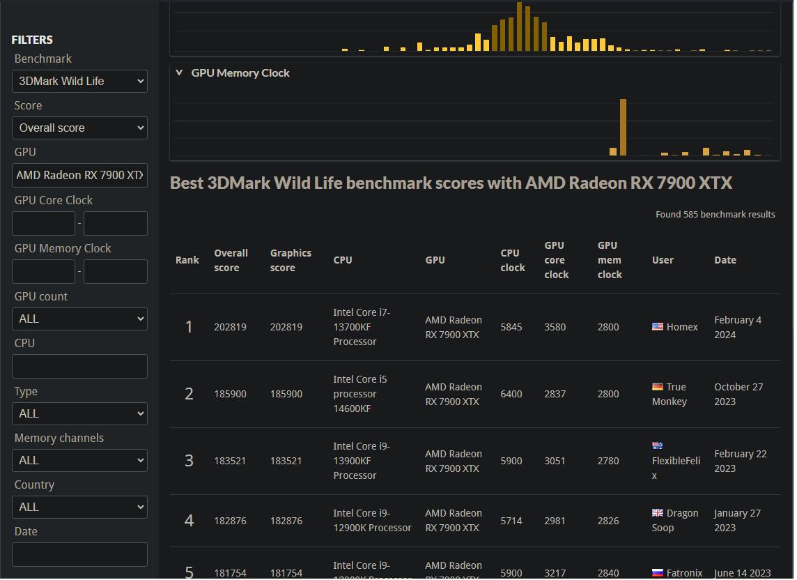Click the Russian flag icon next to Fatronix
Image resolution: width=797 pixels, height=580 pixels.
pos(658,574)
